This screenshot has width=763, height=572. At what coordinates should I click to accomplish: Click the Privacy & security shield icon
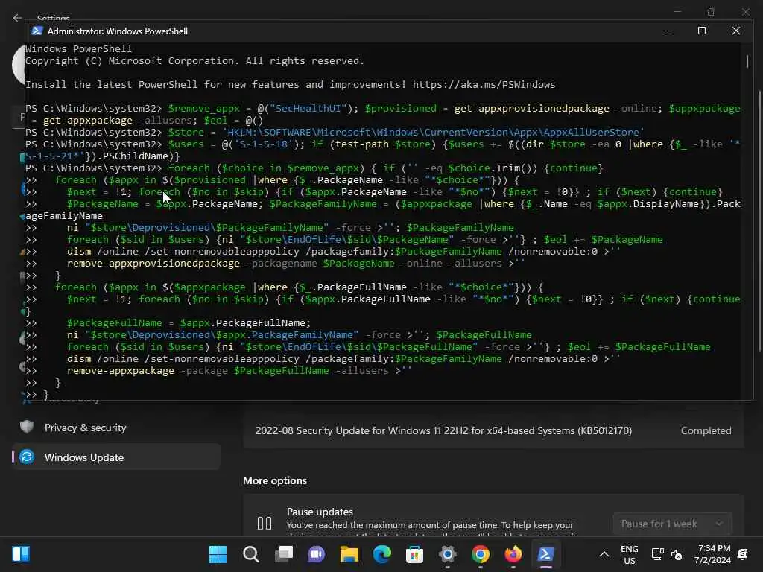click(27, 427)
